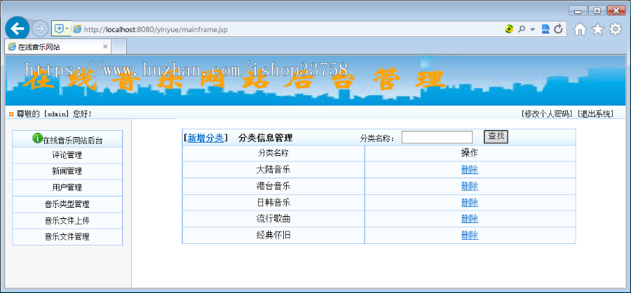631x293 pixels.
Task: Click the 分类信息管理 heading text
Action: point(266,138)
